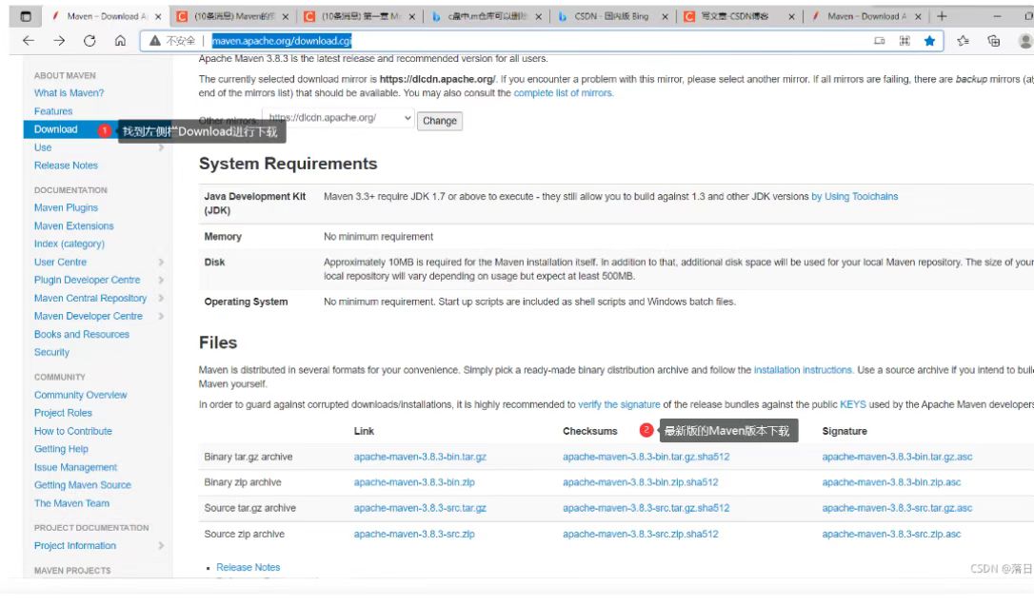Open the Collections icon
Image resolution: width=1034 pixels, height=605 pixels.
coord(993,42)
